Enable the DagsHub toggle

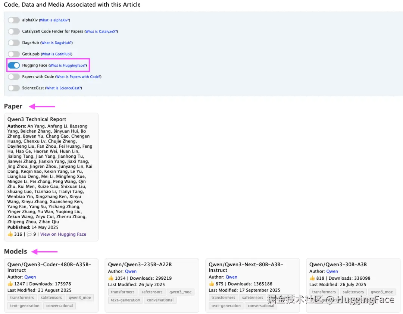[x=14, y=43]
